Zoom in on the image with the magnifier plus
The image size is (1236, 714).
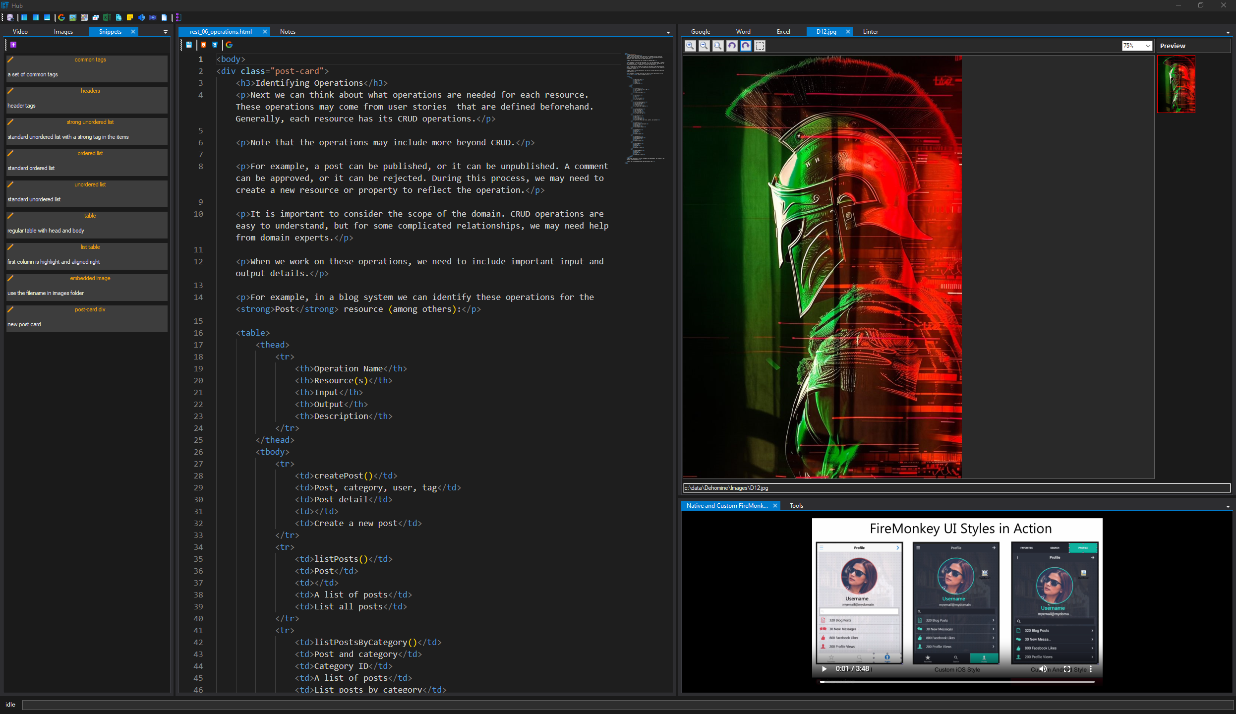pos(690,46)
